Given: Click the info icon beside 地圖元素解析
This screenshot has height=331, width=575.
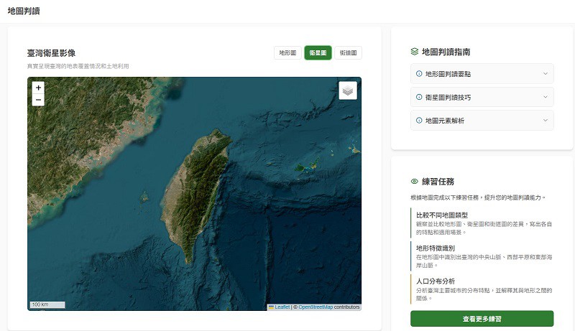Looking at the screenshot, I should (x=419, y=120).
